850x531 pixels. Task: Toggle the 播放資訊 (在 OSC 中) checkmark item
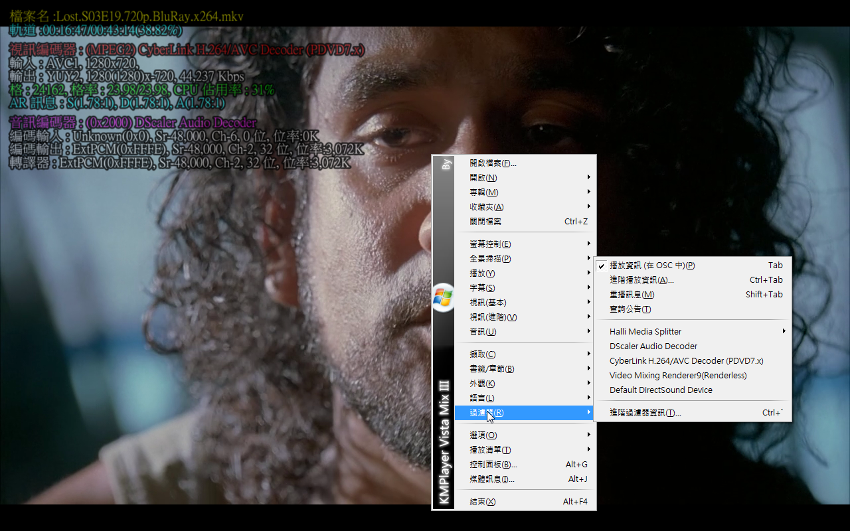(651, 265)
